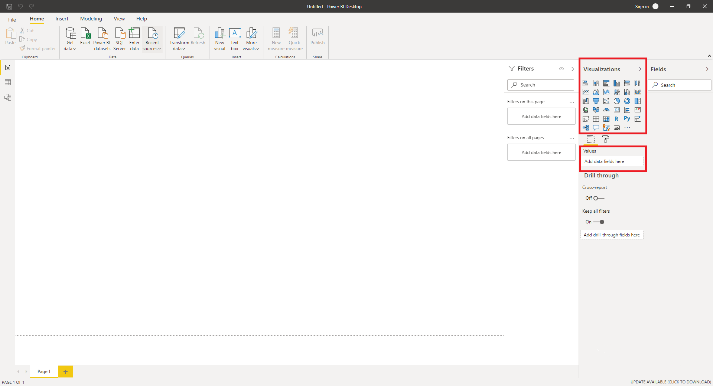The width and height of the screenshot is (713, 386).
Task: Insert a Python visual
Action: click(627, 119)
